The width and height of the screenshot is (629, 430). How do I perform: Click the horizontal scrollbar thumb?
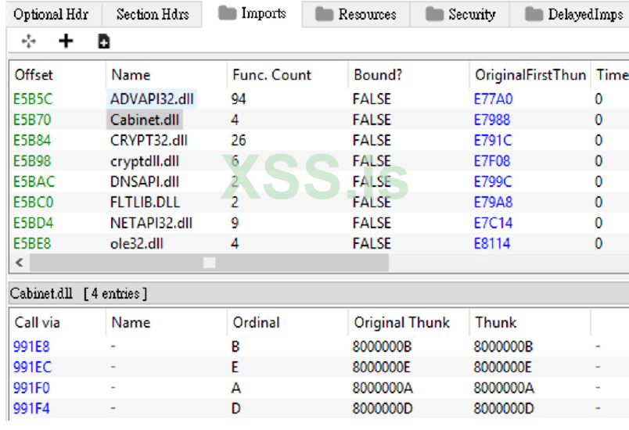[x=209, y=263]
